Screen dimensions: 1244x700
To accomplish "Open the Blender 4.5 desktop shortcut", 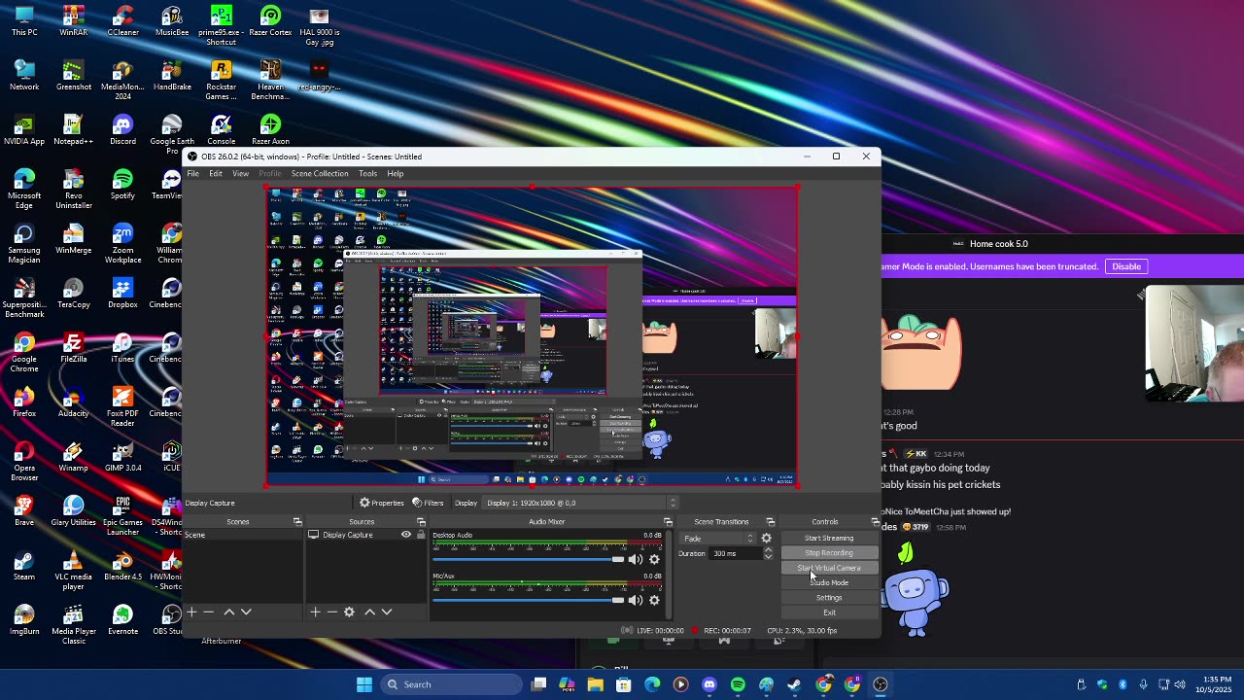I will (122, 566).
